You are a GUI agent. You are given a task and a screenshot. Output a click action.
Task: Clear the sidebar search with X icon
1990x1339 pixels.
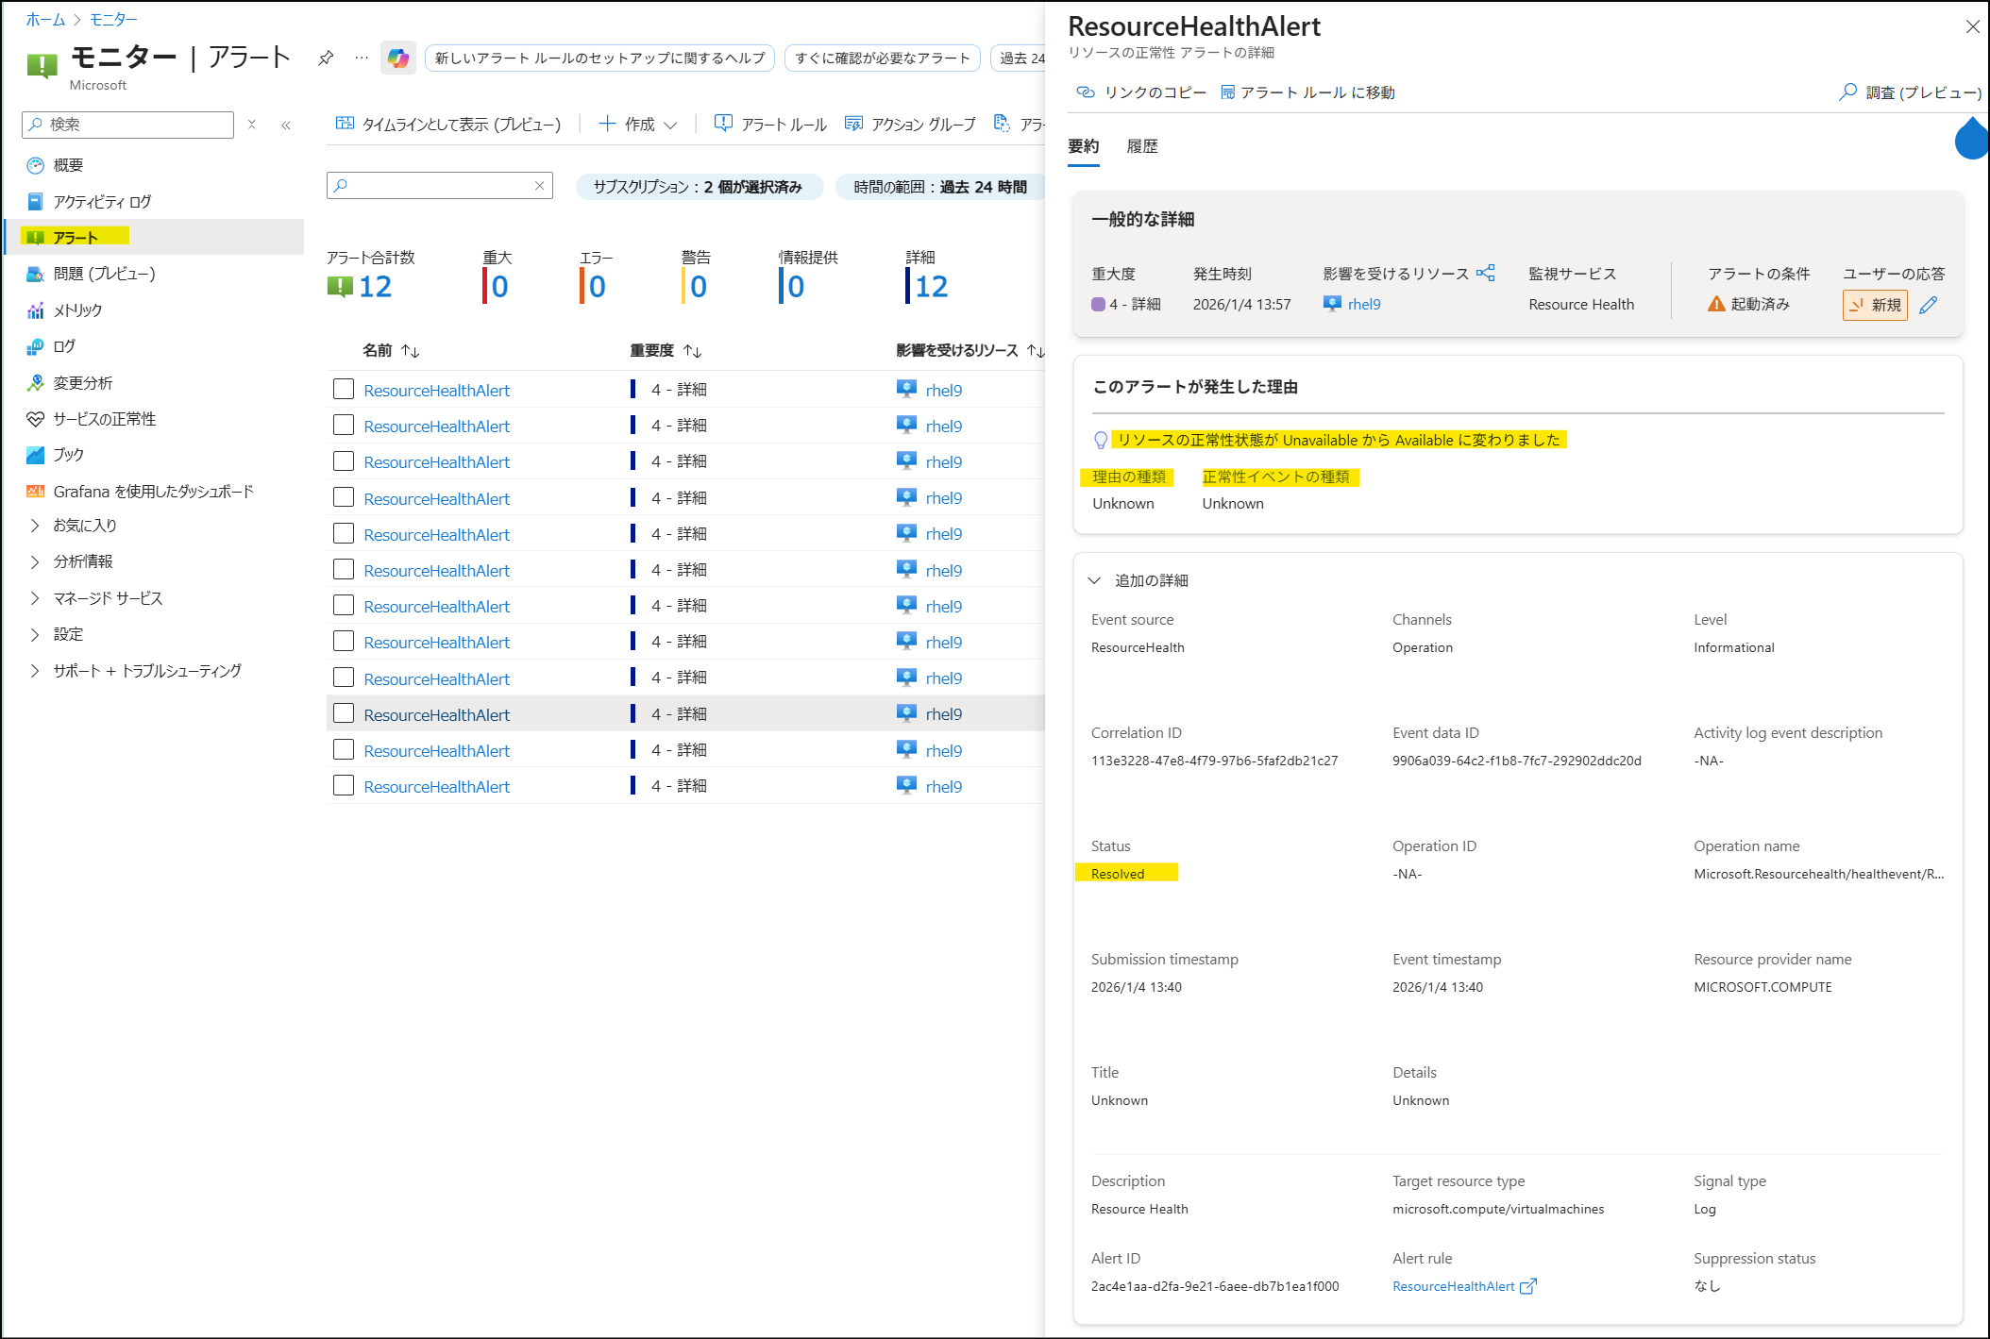[x=252, y=125]
